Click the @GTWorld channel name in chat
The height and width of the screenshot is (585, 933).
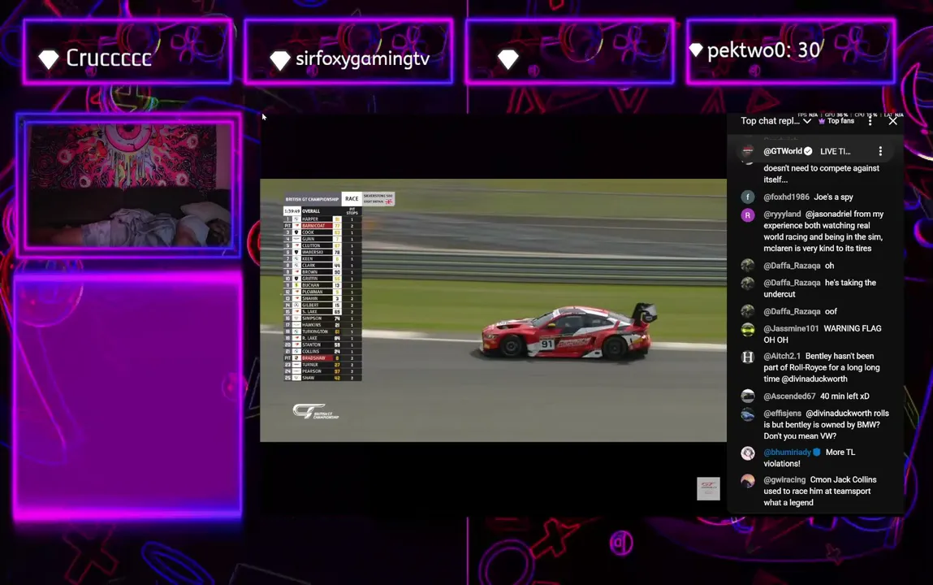[x=783, y=151]
